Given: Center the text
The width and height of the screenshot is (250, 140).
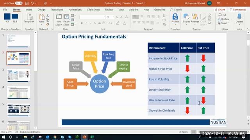Looking at the screenshot, I should point(139,23).
